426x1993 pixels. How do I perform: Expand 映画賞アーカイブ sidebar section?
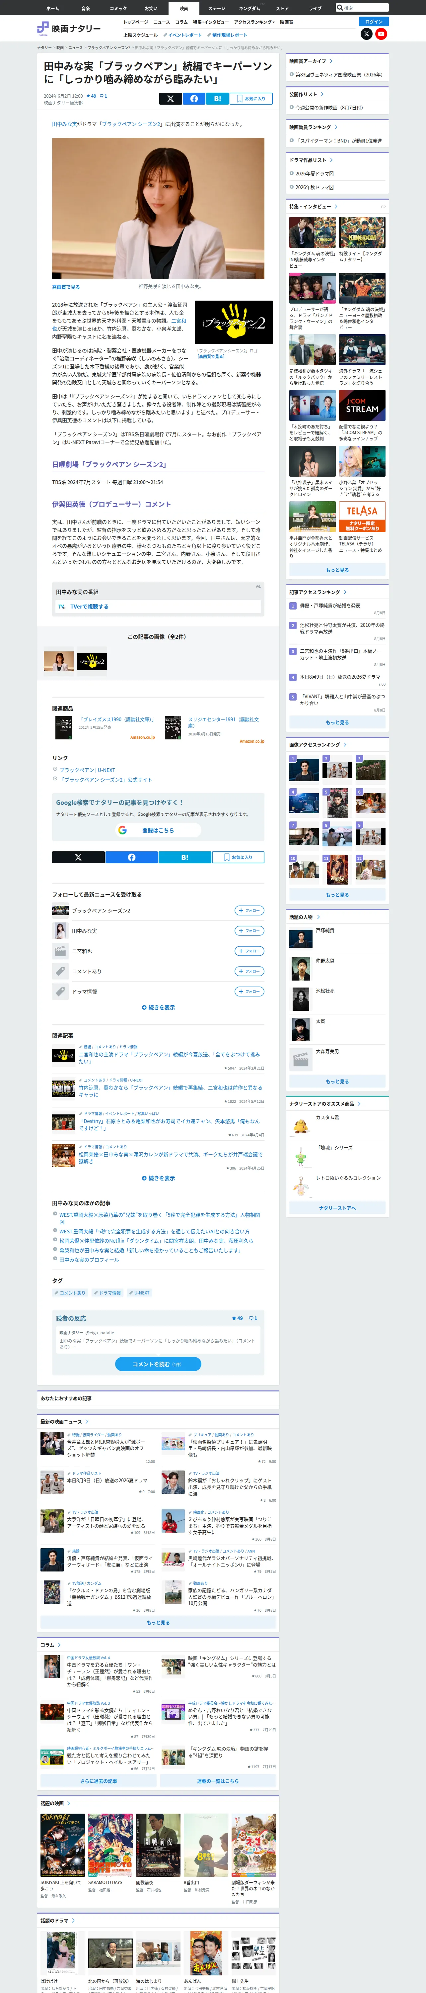click(311, 61)
